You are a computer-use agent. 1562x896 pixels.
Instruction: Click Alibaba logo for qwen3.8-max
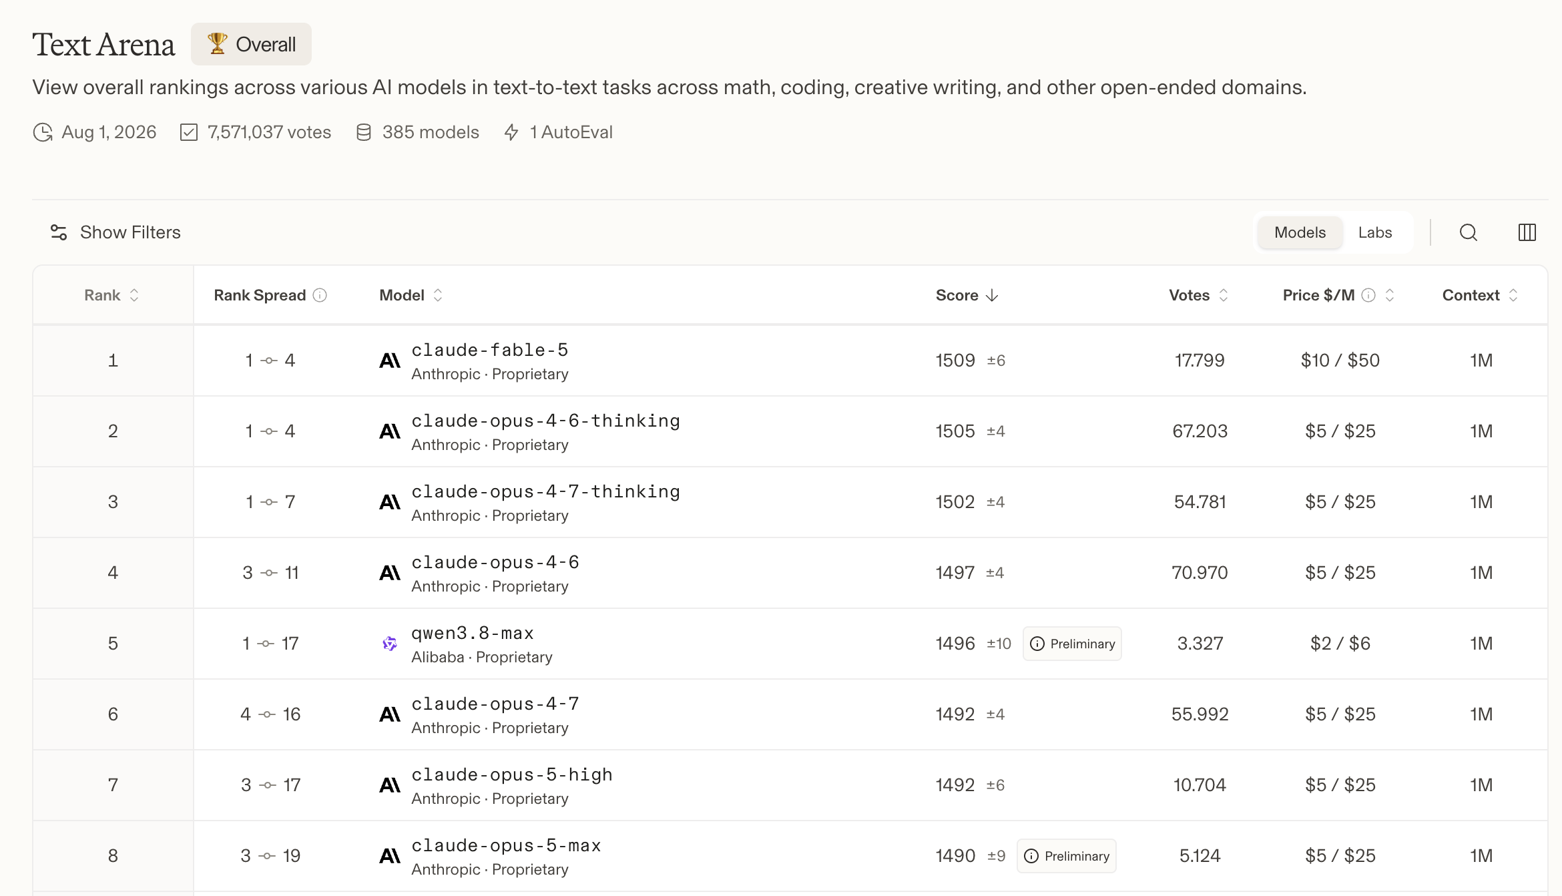(x=390, y=644)
